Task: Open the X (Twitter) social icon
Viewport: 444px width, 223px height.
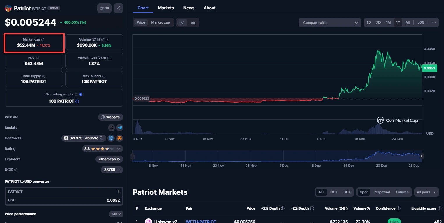Action: [112, 128]
